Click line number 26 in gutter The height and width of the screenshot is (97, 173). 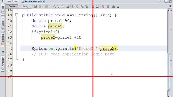click(10, 54)
